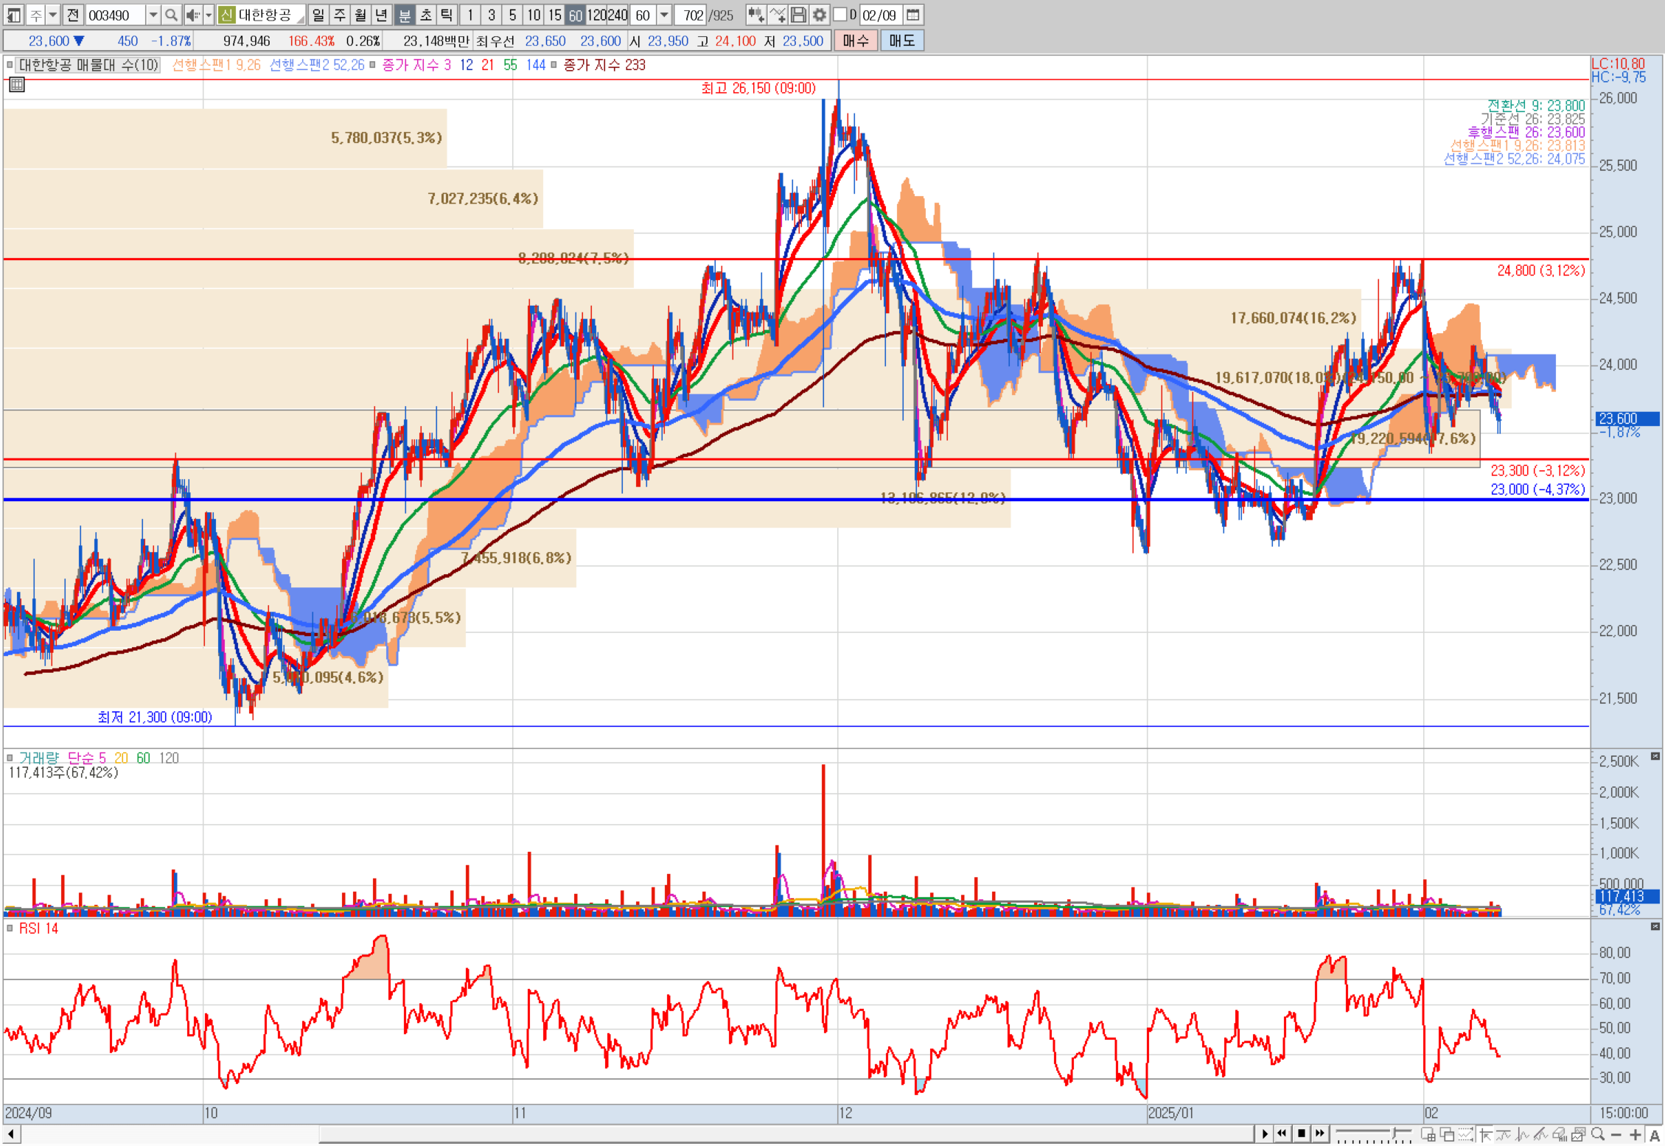The image size is (1665, 1146).
Task: Select the 120 minute interval tab
Action: [596, 15]
